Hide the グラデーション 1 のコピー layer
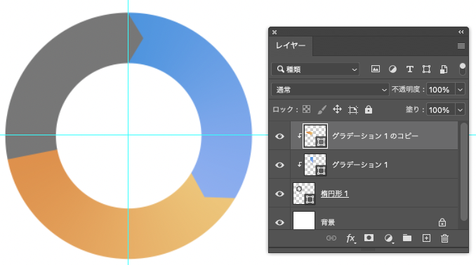 click(279, 136)
